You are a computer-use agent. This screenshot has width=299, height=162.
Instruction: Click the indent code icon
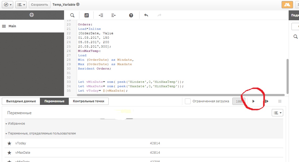click(101, 15)
